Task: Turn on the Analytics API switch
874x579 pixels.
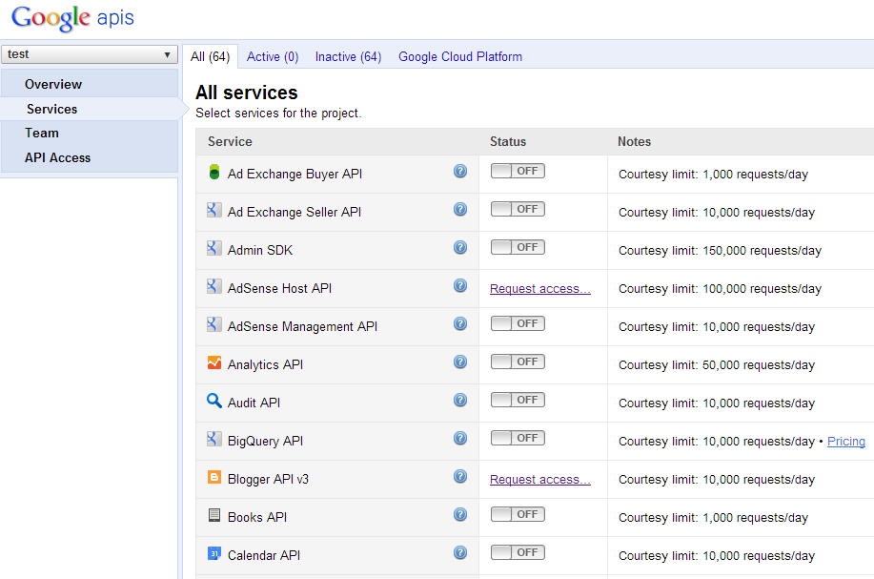Action: (518, 362)
